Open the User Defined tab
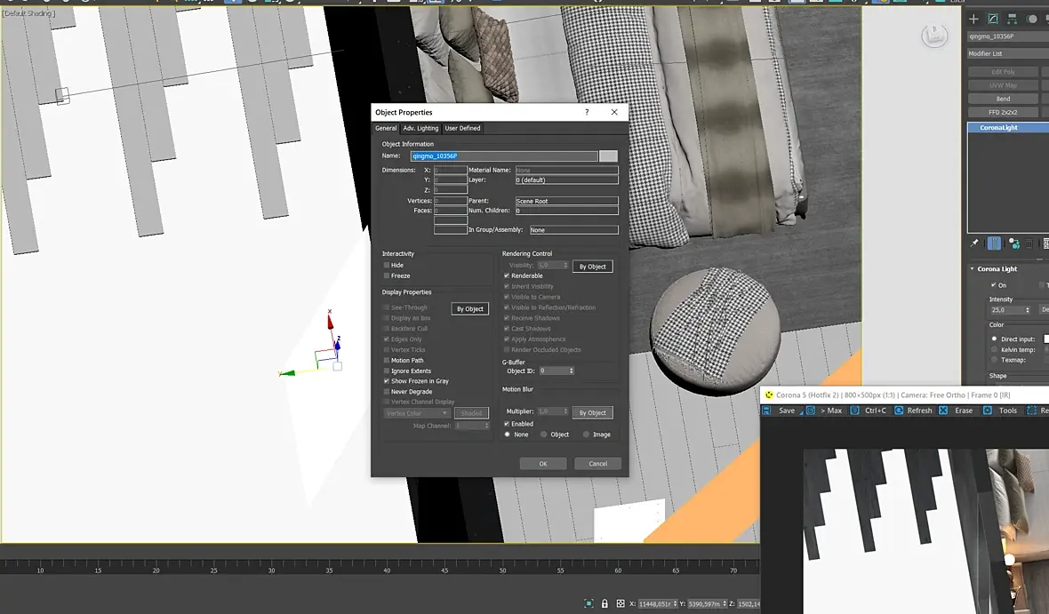The width and height of the screenshot is (1049, 614). (x=462, y=128)
